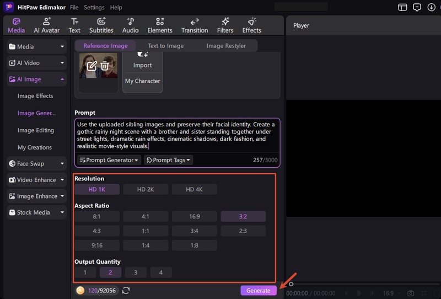Open Image Editing in sidebar
Viewport: 441px width, 299px height.
pyautogui.click(x=36, y=130)
